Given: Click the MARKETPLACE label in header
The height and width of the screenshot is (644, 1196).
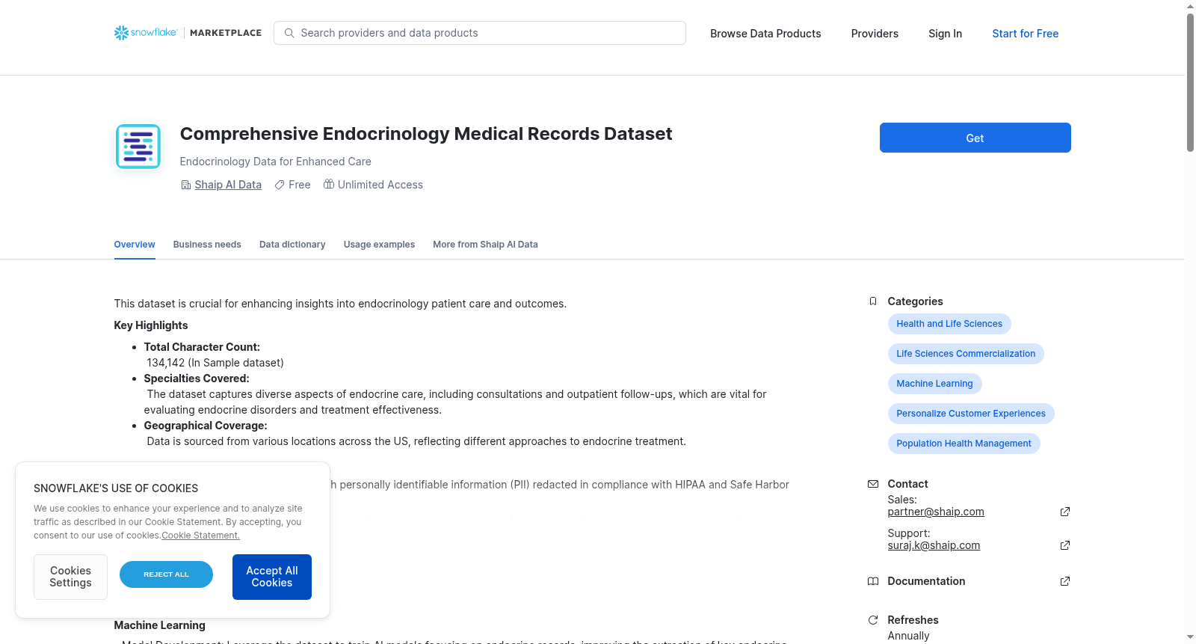Looking at the screenshot, I should (x=226, y=33).
